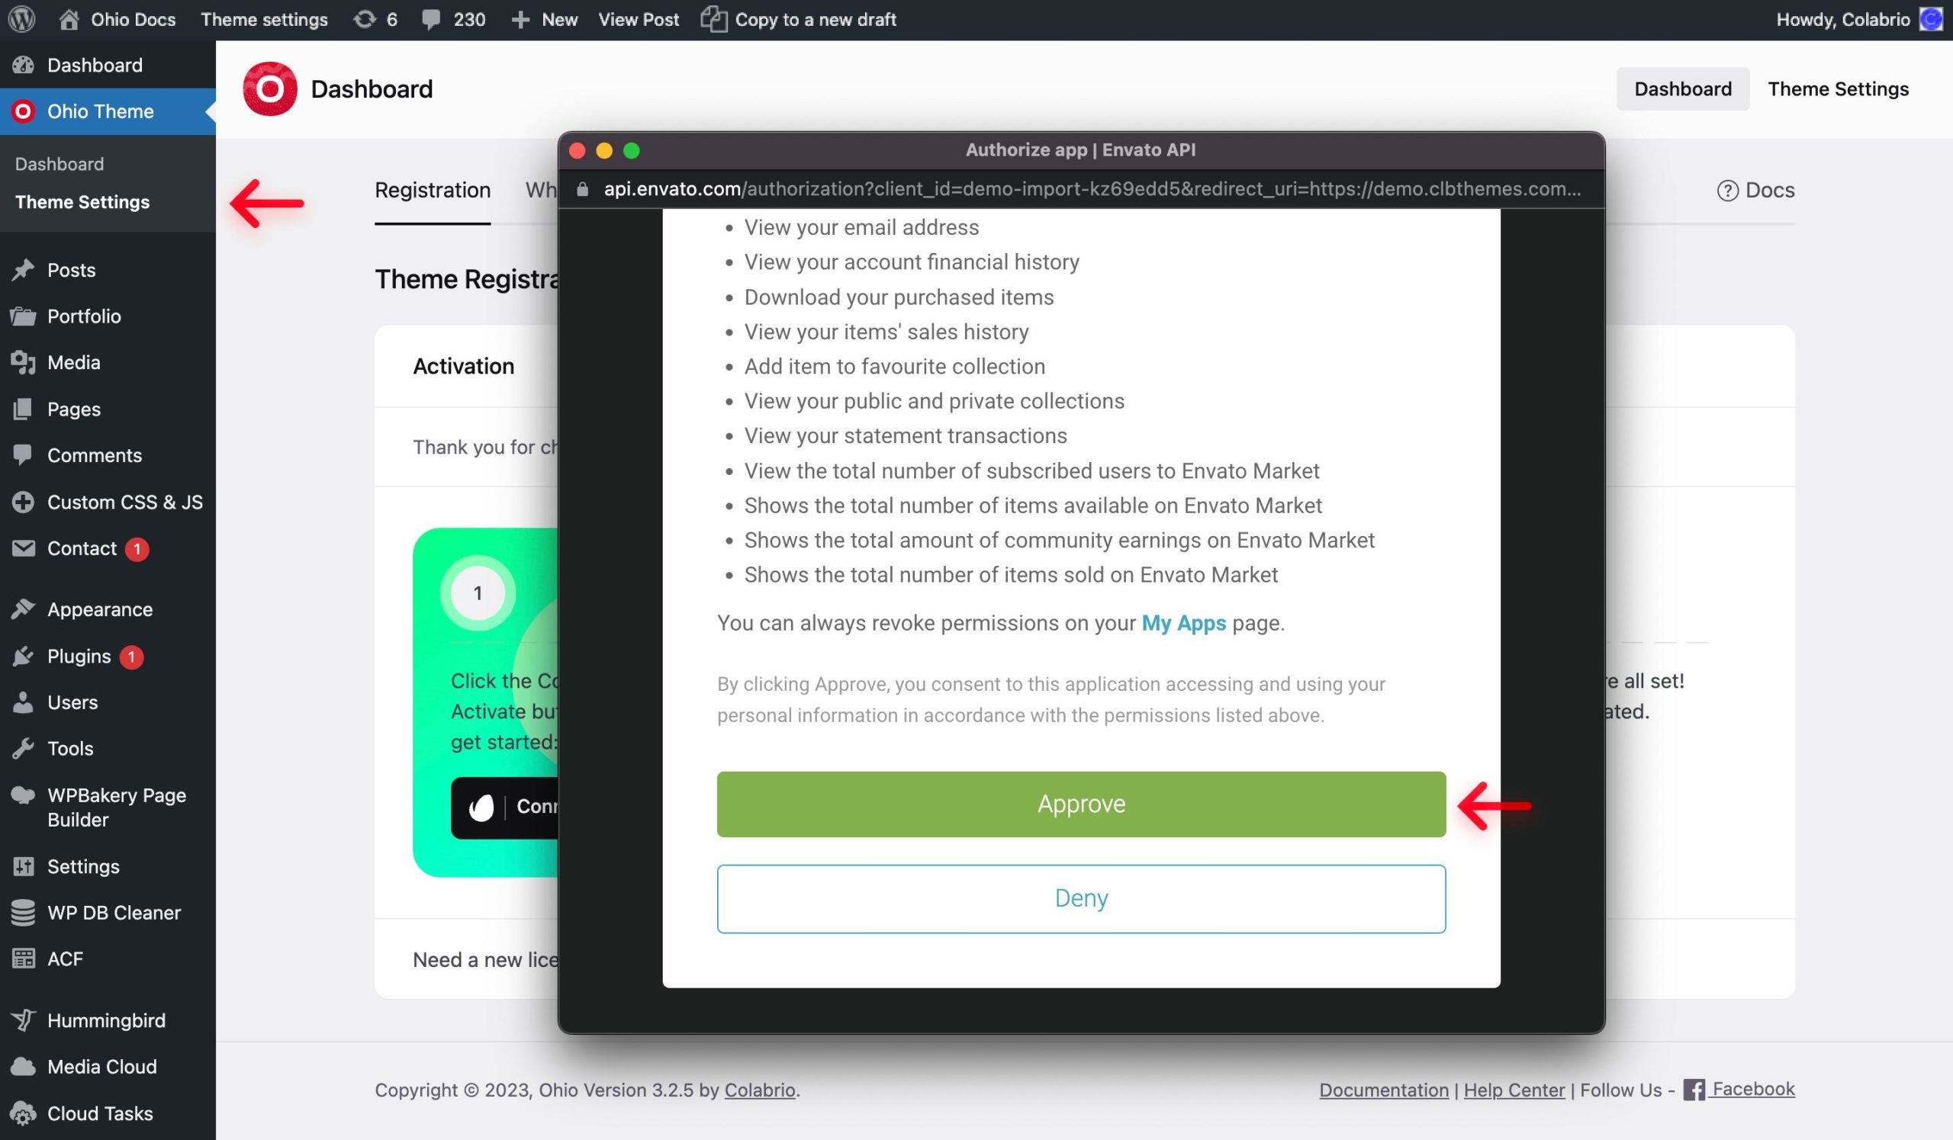Click the Envato Connect button behind the popup
This screenshot has height=1140, width=1953.
click(x=504, y=807)
